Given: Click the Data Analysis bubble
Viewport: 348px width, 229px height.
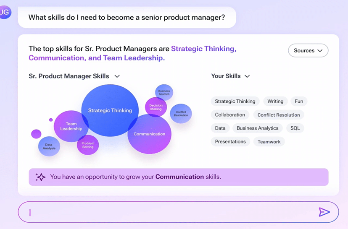Looking at the screenshot, I should (49, 146).
